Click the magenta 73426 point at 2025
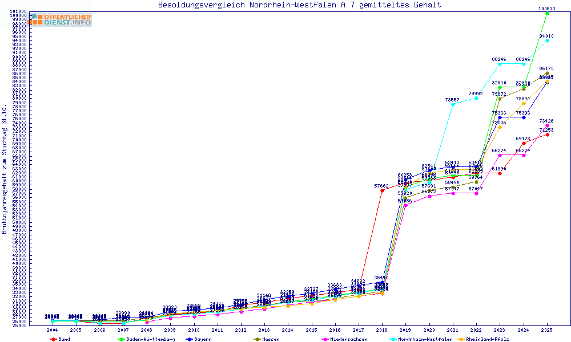571x342 pixels. 548,125
